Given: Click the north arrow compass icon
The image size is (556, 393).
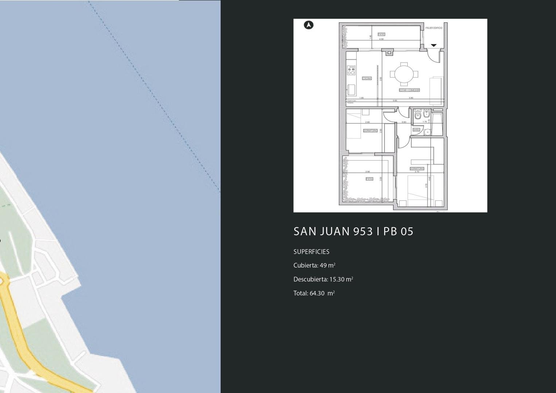Looking at the screenshot, I should point(309,25).
